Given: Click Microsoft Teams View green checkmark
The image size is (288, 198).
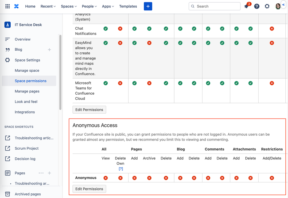Looking at the screenshot, I should pyautogui.click(x=106, y=83).
